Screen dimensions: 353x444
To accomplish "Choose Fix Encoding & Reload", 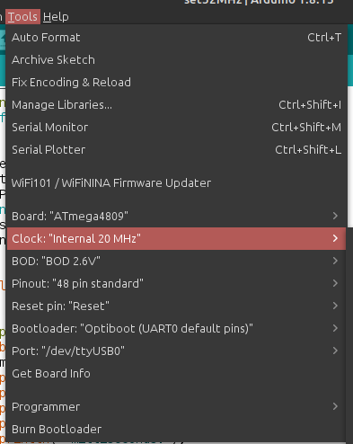I will (176, 83).
